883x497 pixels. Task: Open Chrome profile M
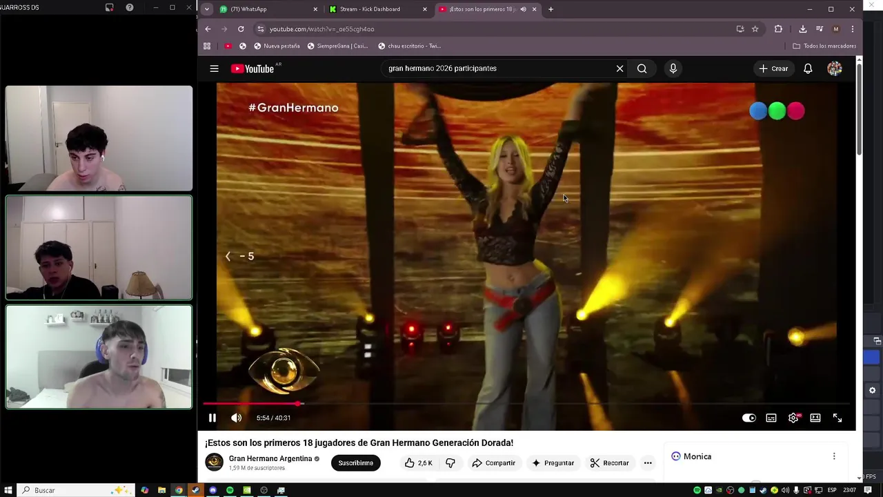coord(836,29)
